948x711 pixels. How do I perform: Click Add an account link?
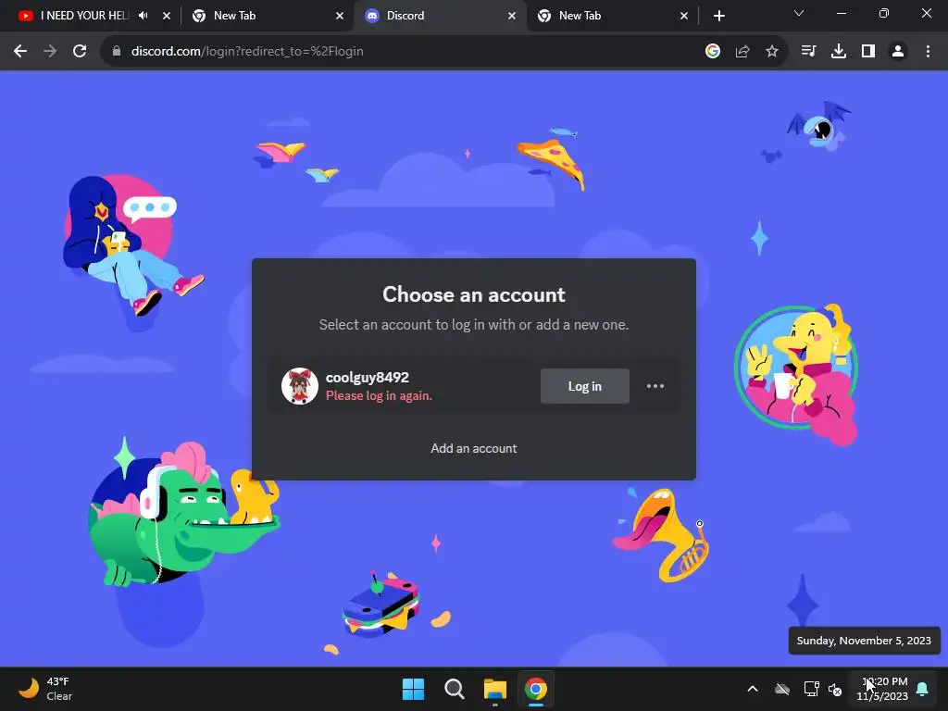[x=473, y=448]
